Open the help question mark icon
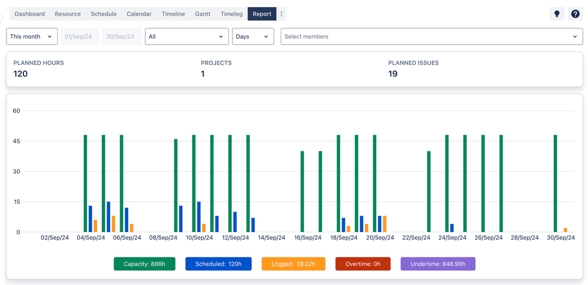 575,14
